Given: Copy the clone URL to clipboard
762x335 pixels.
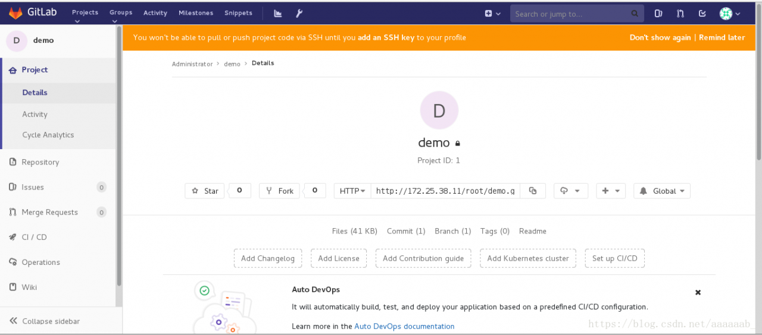Looking at the screenshot, I should point(533,191).
